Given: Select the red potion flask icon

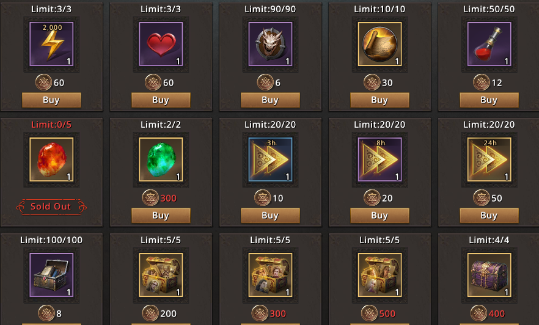Looking at the screenshot, I should click(x=489, y=44).
